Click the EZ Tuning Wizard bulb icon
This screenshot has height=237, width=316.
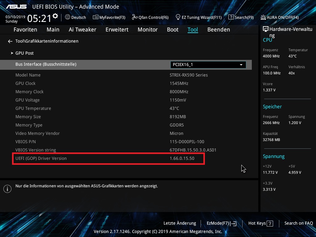(178, 17)
